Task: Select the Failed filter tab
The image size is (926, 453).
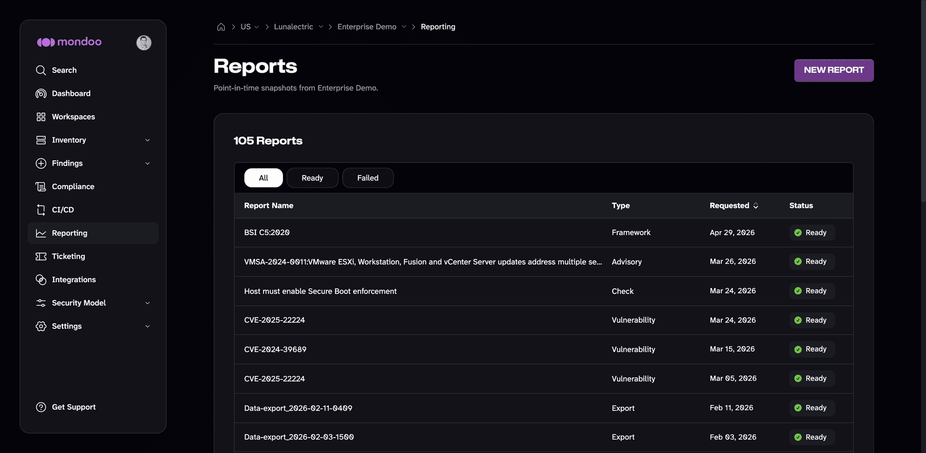Action: (368, 178)
